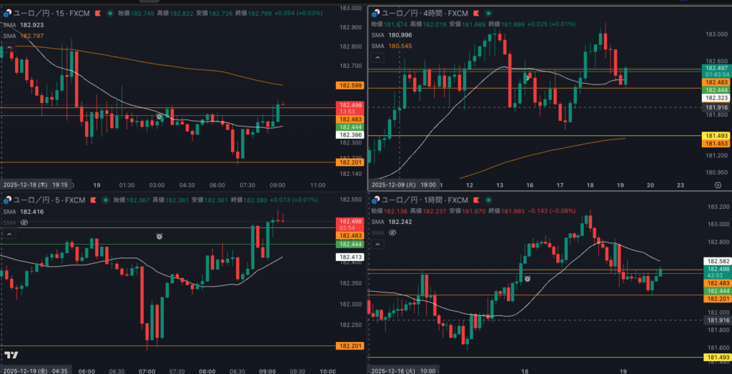Show the hidden SMA on the 1時間 chart
Image resolution: width=732 pixels, height=374 pixels.
(392, 232)
